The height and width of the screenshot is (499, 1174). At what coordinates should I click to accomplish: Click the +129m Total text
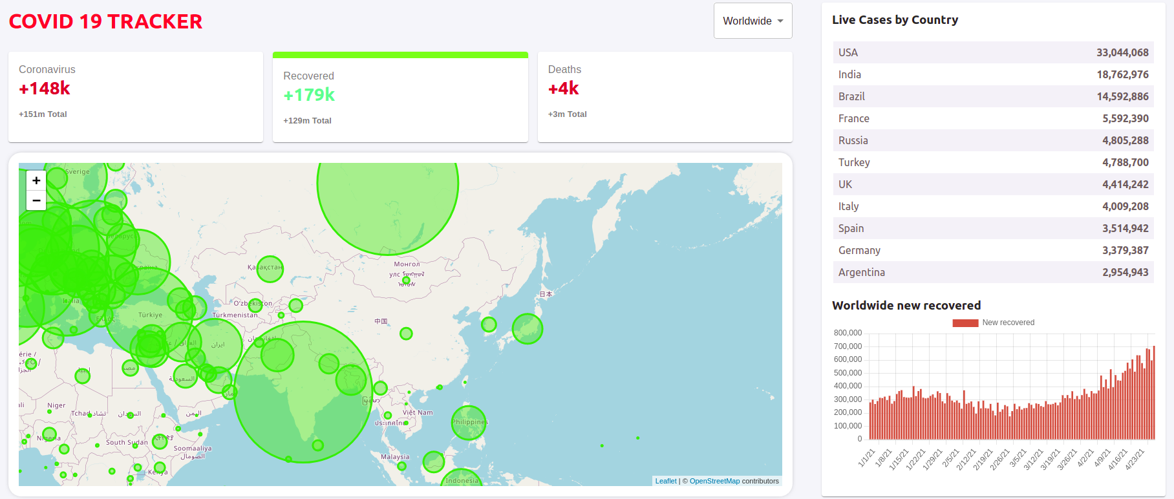click(307, 121)
